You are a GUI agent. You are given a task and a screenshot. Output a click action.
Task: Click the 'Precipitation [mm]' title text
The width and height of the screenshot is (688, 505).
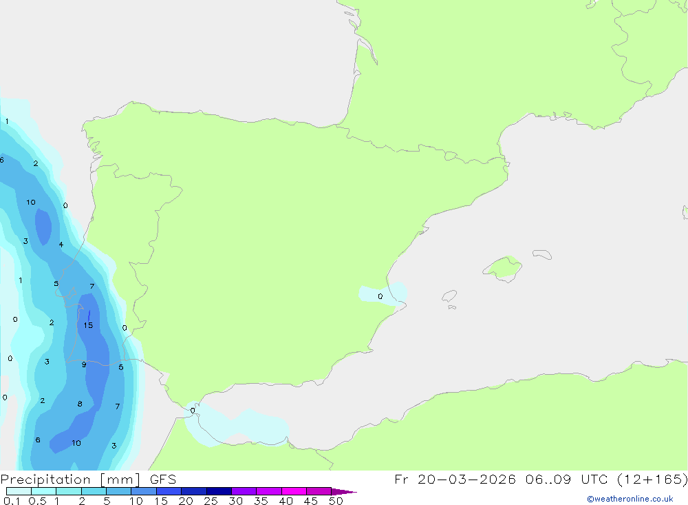[70, 480]
